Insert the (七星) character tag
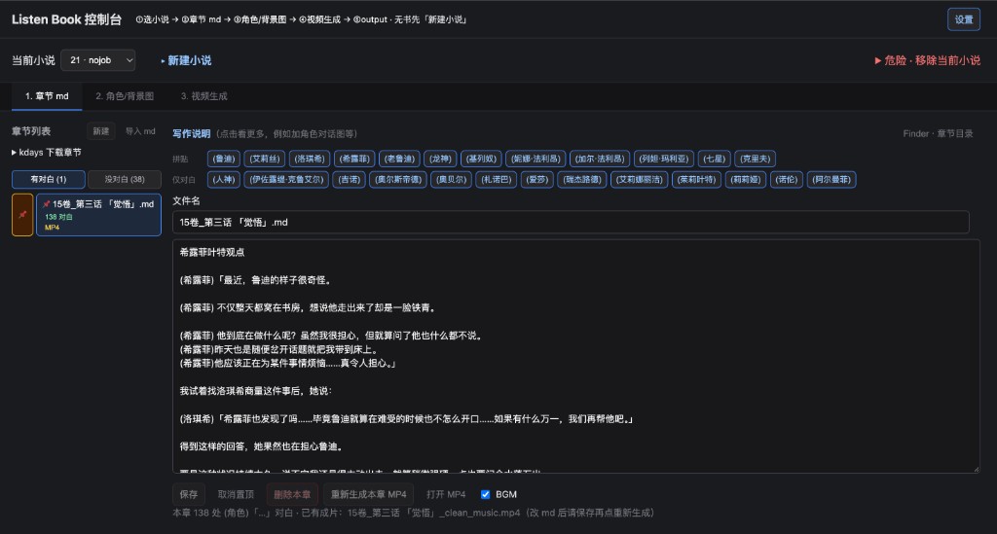Viewport: 997px width, 534px height. pos(714,159)
